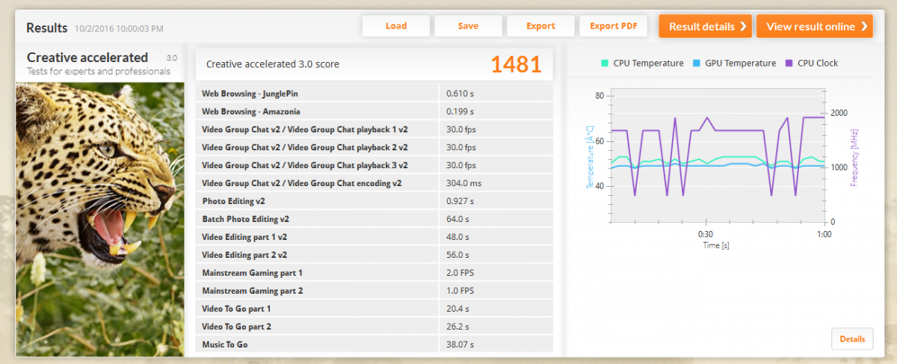The image size is (897, 364).
Task: Select Video To Go part 2 row
Action: coord(374,327)
